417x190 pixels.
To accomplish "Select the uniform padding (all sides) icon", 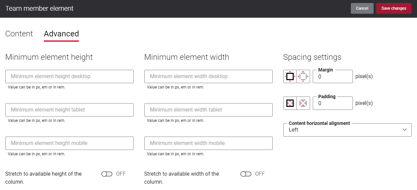I will (290, 103).
